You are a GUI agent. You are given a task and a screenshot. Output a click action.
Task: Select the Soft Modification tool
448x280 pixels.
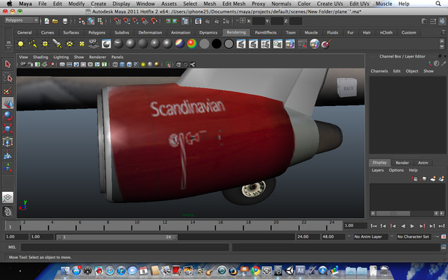(7, 155)
